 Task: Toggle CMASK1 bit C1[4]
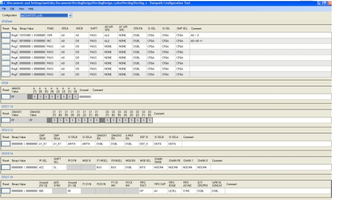click(x=72, y=120)
